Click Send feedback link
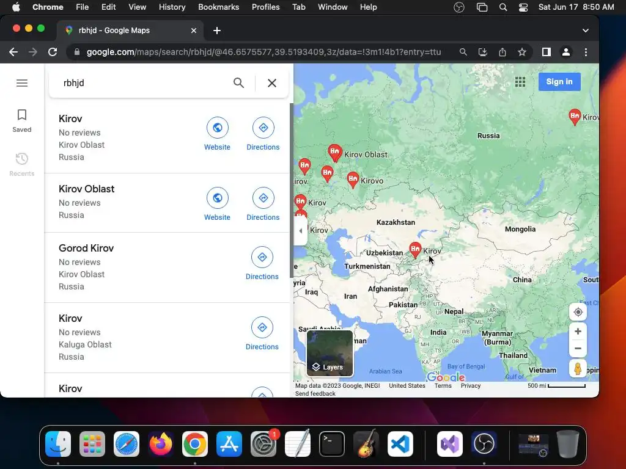The height and width of the screenshot is (469, 626). coord(315,394)
